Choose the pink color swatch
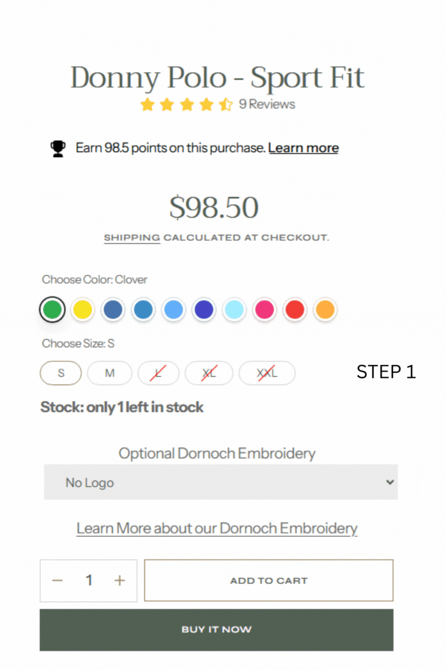The width and height of the screenshot is (446, 670). point(265,310)
